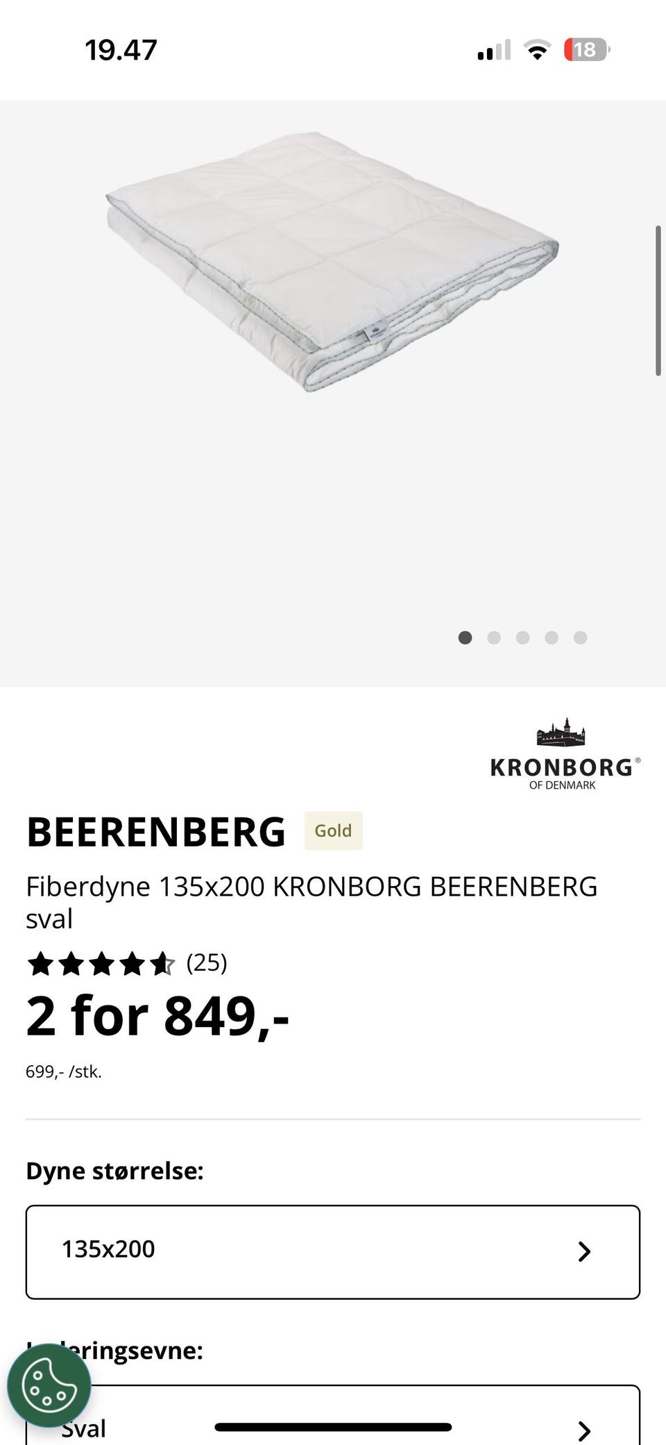Tap the page scrollbar on the right
This screenshot has width=666, height=1445.
(x=658, y=300)
